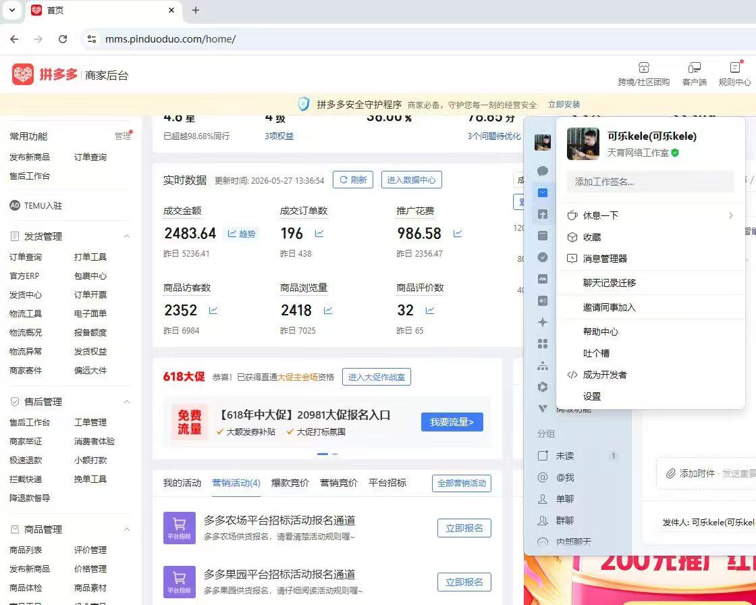
Task: Click the TEMU入驻 AD badge link
Action: pos(36,205)
